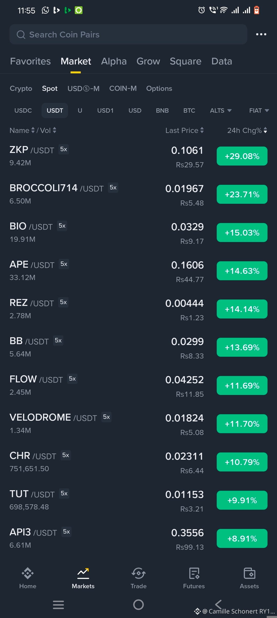Toggle sorting by 24h Chg%
The width and height of the screenshot is (277, 618).
[x=247, y=130]
